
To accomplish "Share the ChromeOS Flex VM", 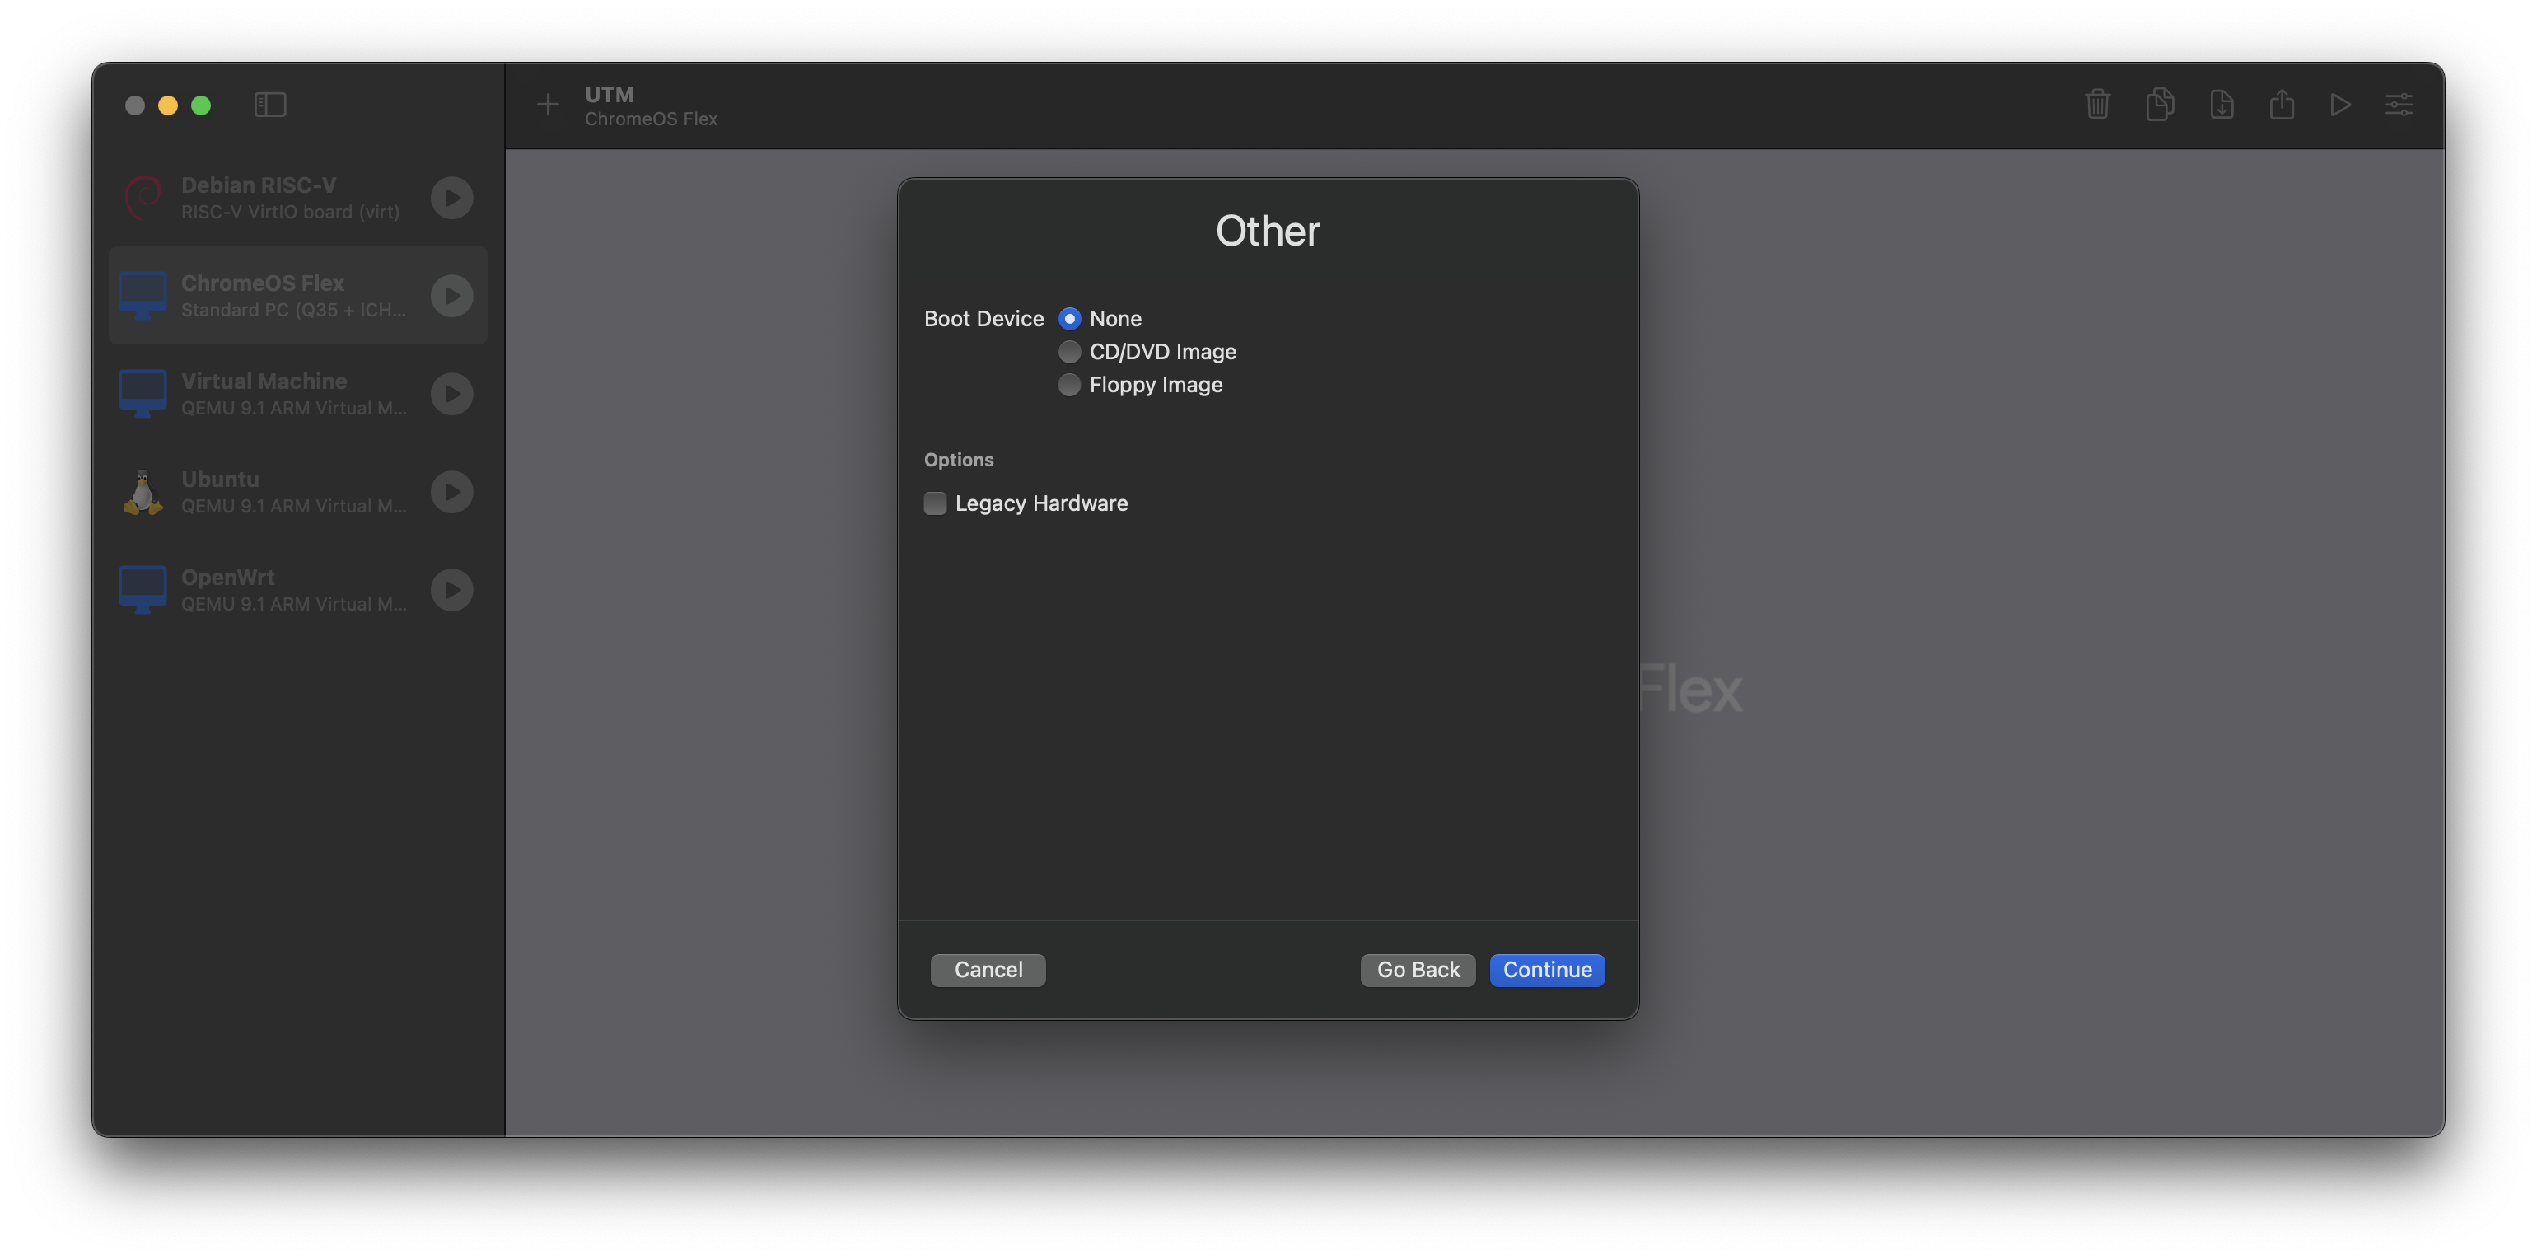I will 2283,105.
